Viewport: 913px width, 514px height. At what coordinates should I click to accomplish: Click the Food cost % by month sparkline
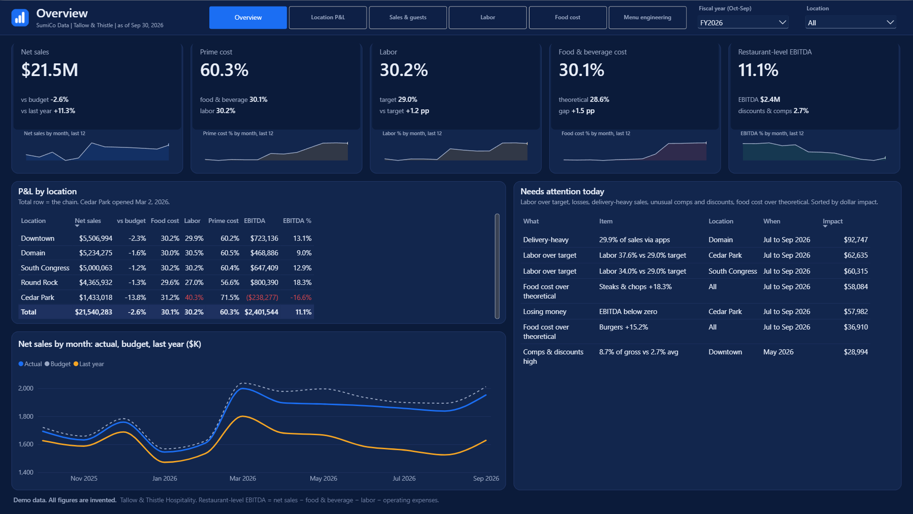coord(635,151)
